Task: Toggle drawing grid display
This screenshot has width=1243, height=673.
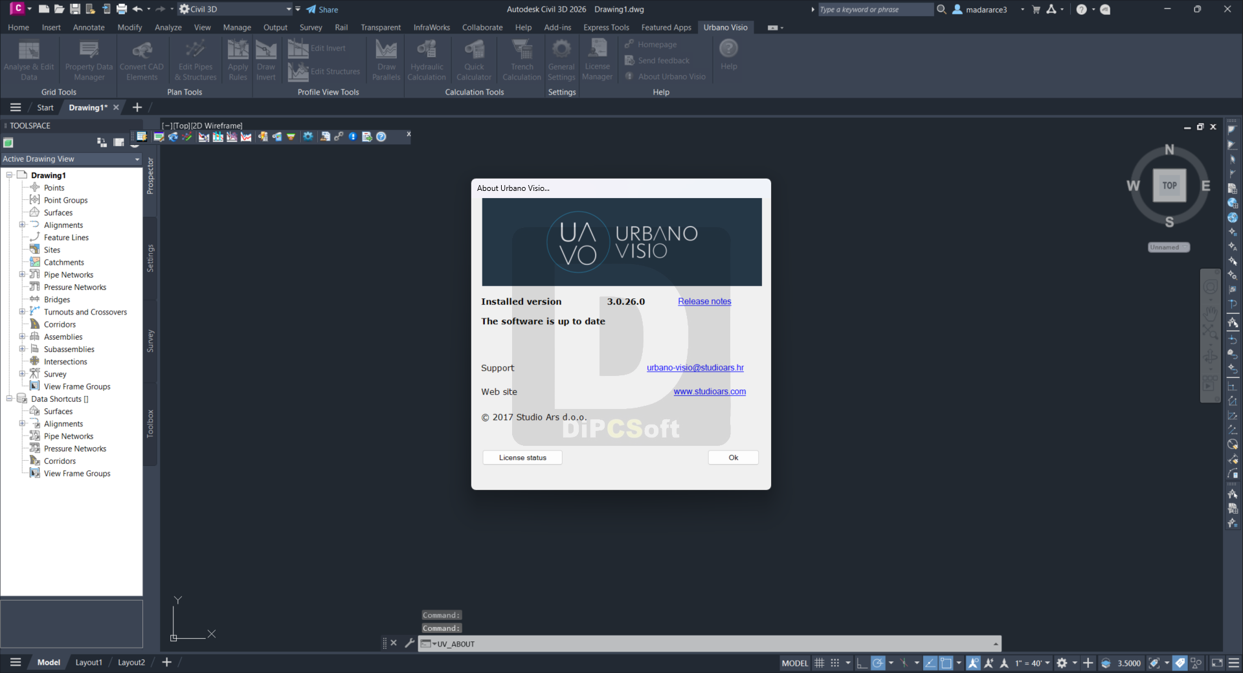Action: tap(820, 663)
